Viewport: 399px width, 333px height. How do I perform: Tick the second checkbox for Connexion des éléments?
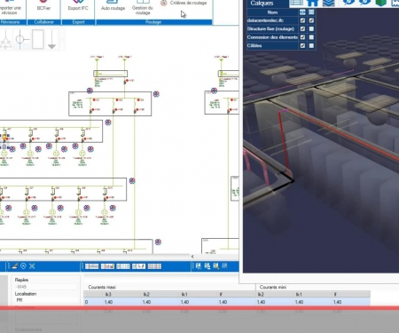[311, 37]
